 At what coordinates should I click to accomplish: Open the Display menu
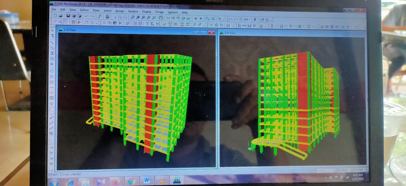[147, 12]
